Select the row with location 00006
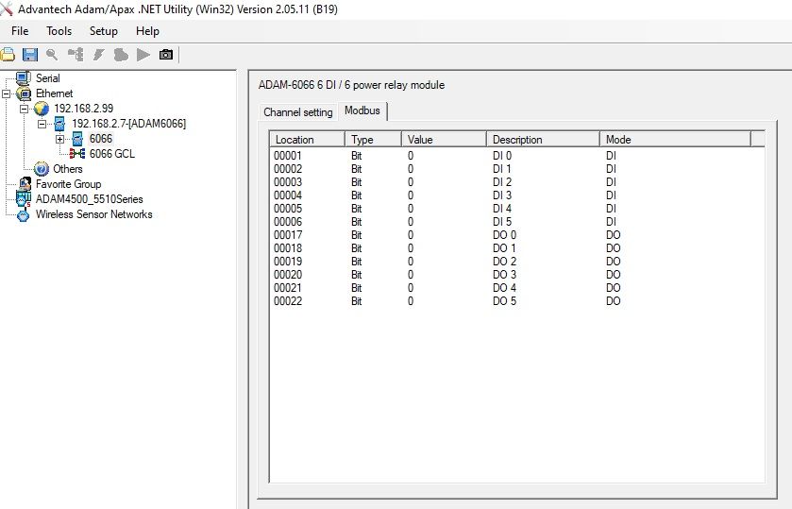792x509 pixels. [516, 222]
